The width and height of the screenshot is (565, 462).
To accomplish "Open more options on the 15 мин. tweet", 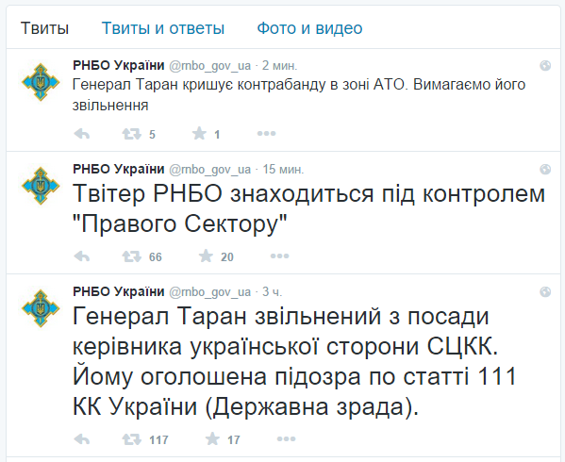I will [x=279, y=256].
